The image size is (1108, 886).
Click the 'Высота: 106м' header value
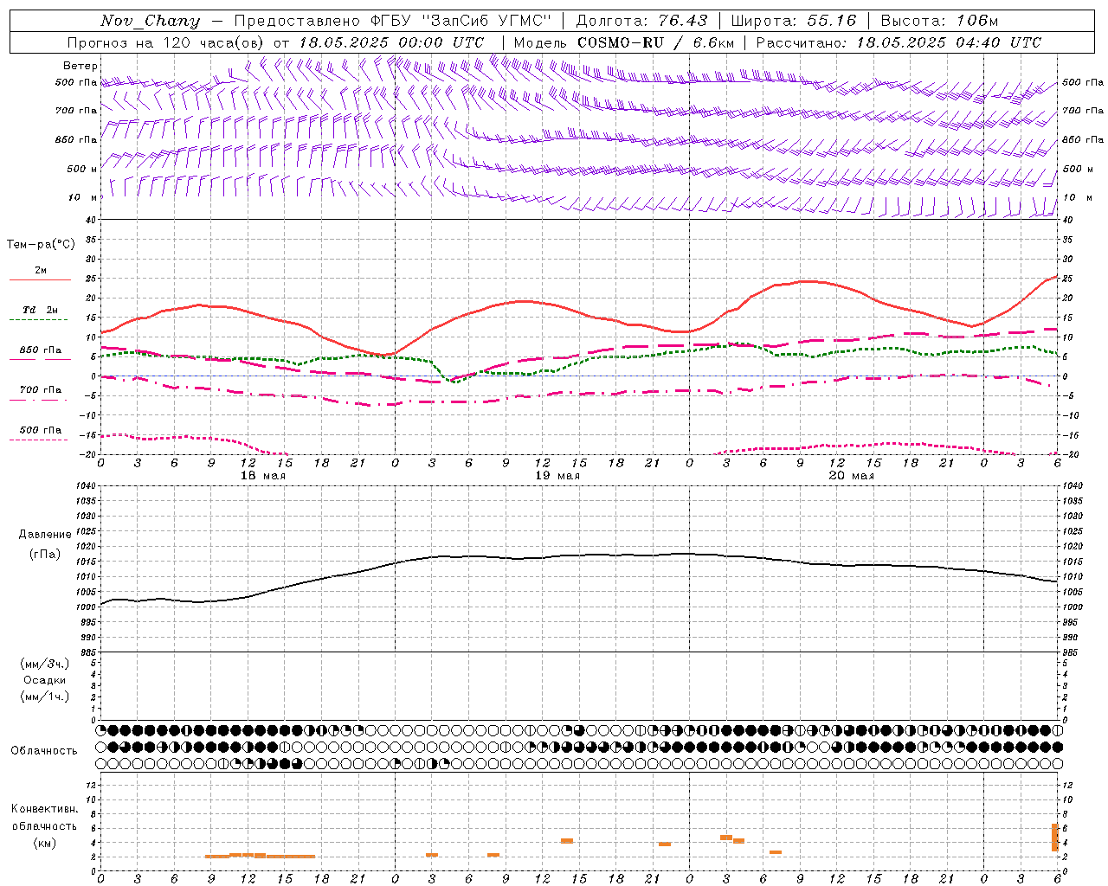point(938,21)
